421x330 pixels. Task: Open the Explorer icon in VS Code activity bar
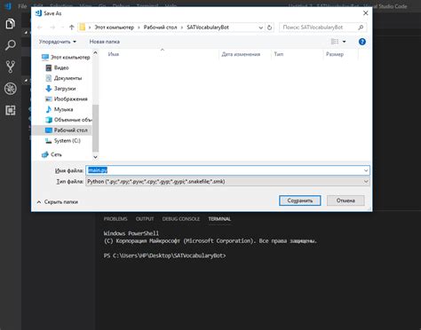[x=11, y=24]
